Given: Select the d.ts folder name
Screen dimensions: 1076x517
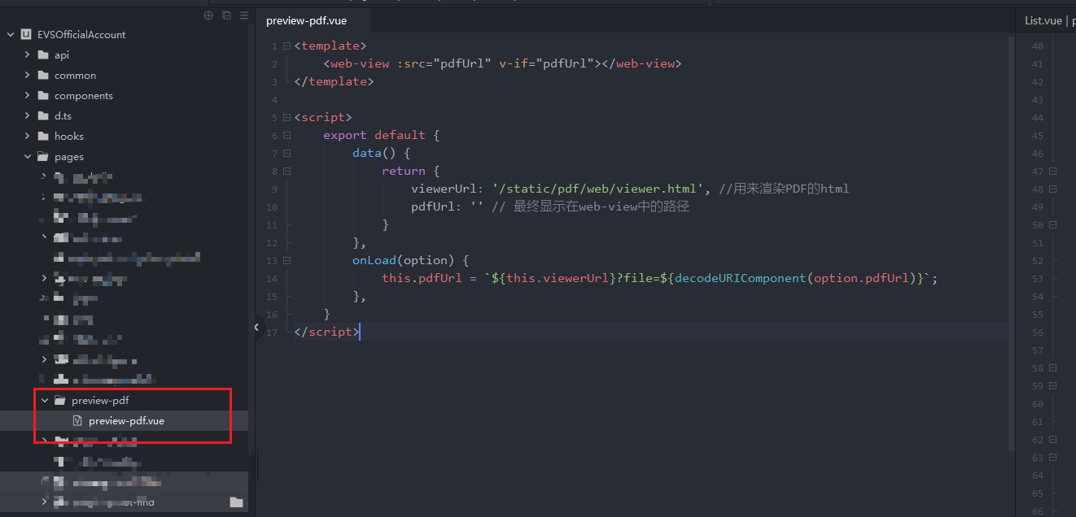Looking at the screenshot, I should coord(63,116).
